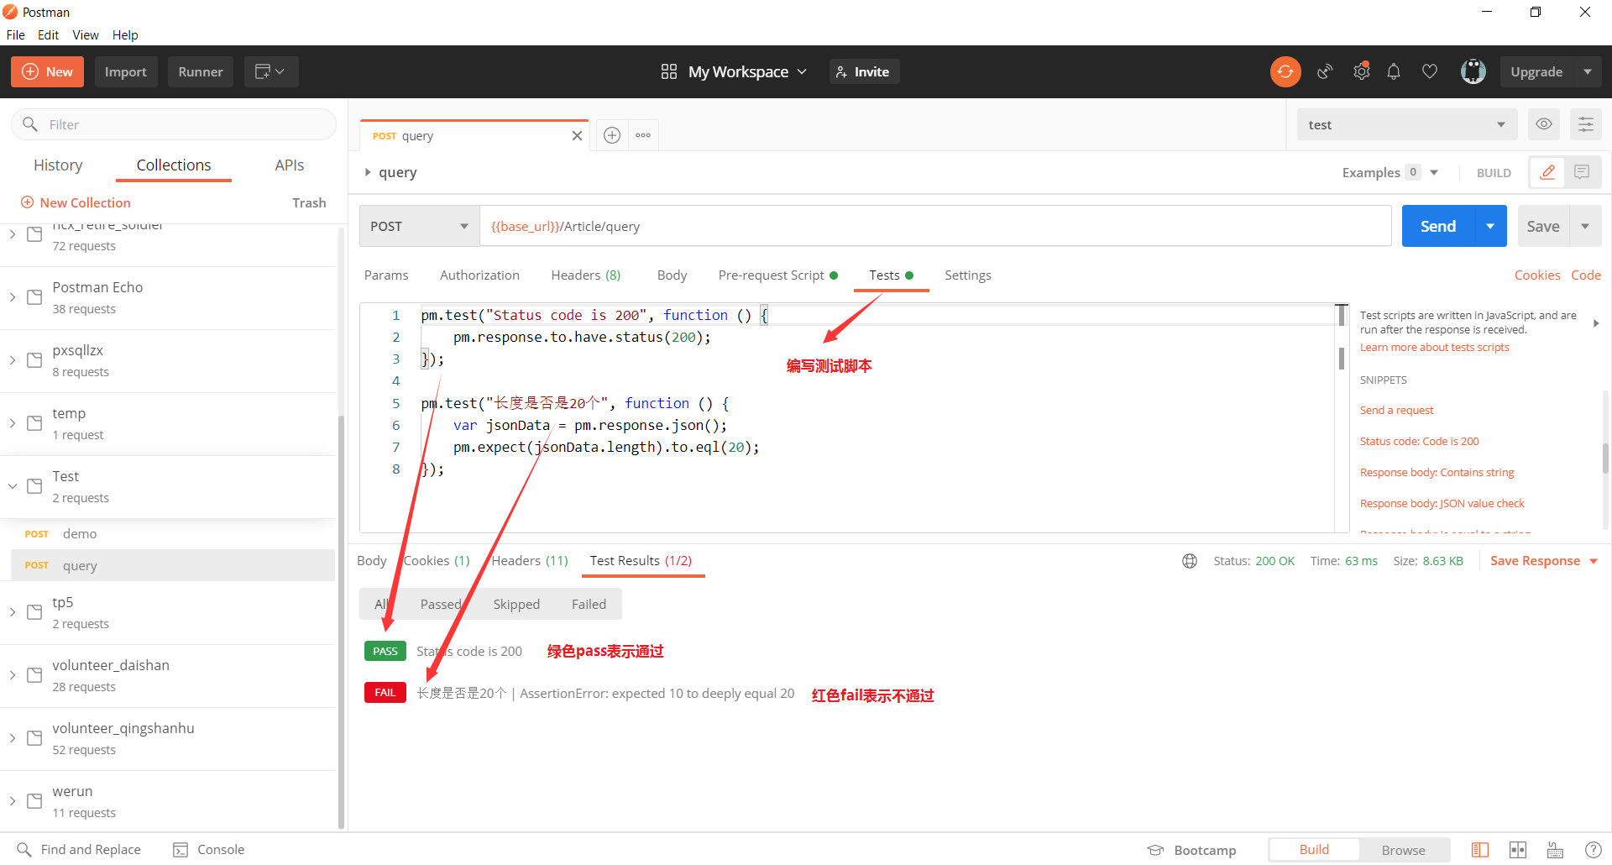This screenshot has width=1612, height=865.
Task: Switch to the History tab
Action: pos(58,165)
